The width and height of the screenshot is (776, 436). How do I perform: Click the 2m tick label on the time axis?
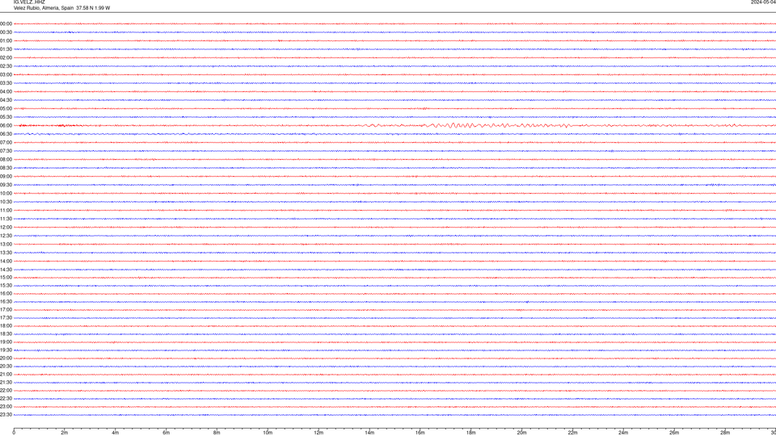point(65,433)
